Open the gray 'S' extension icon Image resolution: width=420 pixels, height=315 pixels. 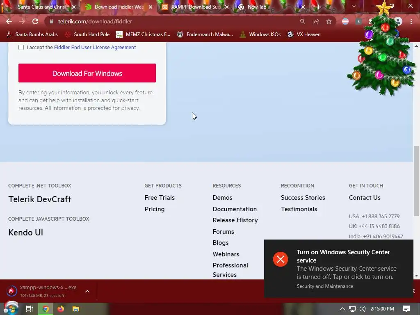358,21
